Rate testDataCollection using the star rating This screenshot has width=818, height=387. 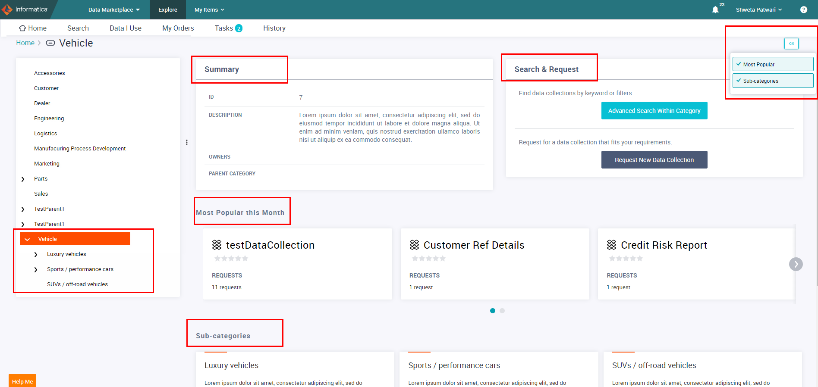pos(231,259)
